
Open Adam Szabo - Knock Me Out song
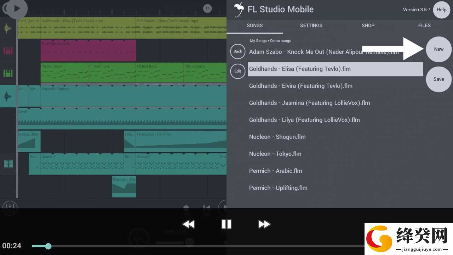point(324,52)
